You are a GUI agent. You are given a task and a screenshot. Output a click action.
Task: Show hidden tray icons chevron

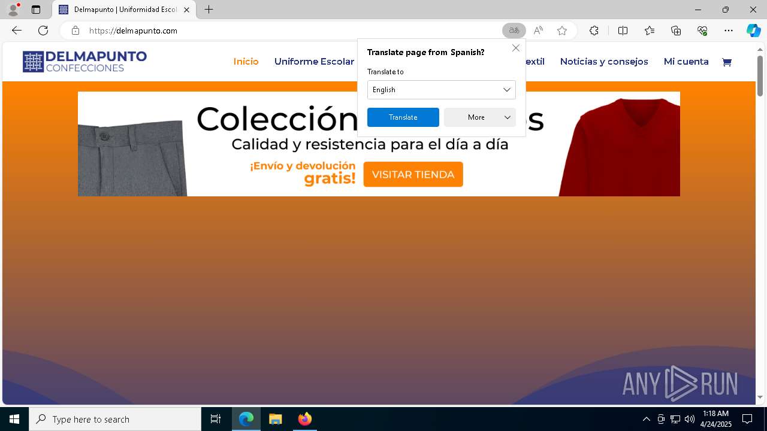coord(646,419)
